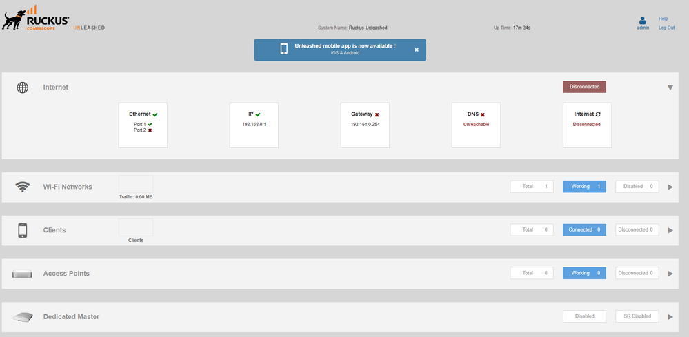The image size is (689, 337).
Task: Click the Log Out link
Action: point(666,28)
